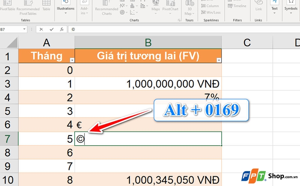Screen dimensions: 300x186
Task: Confirm the entry with the checkmark icon
Action: tap(51, 29)
